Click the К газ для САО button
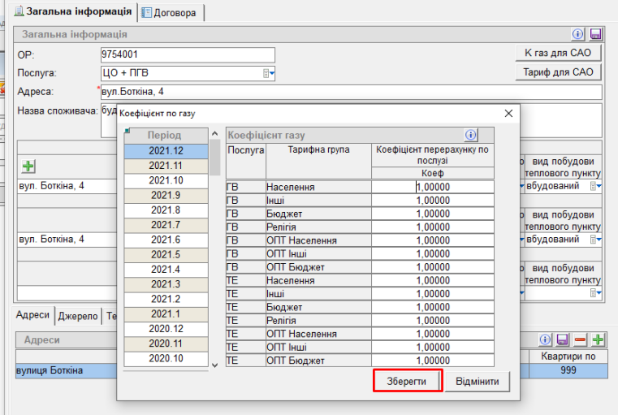 558,53
